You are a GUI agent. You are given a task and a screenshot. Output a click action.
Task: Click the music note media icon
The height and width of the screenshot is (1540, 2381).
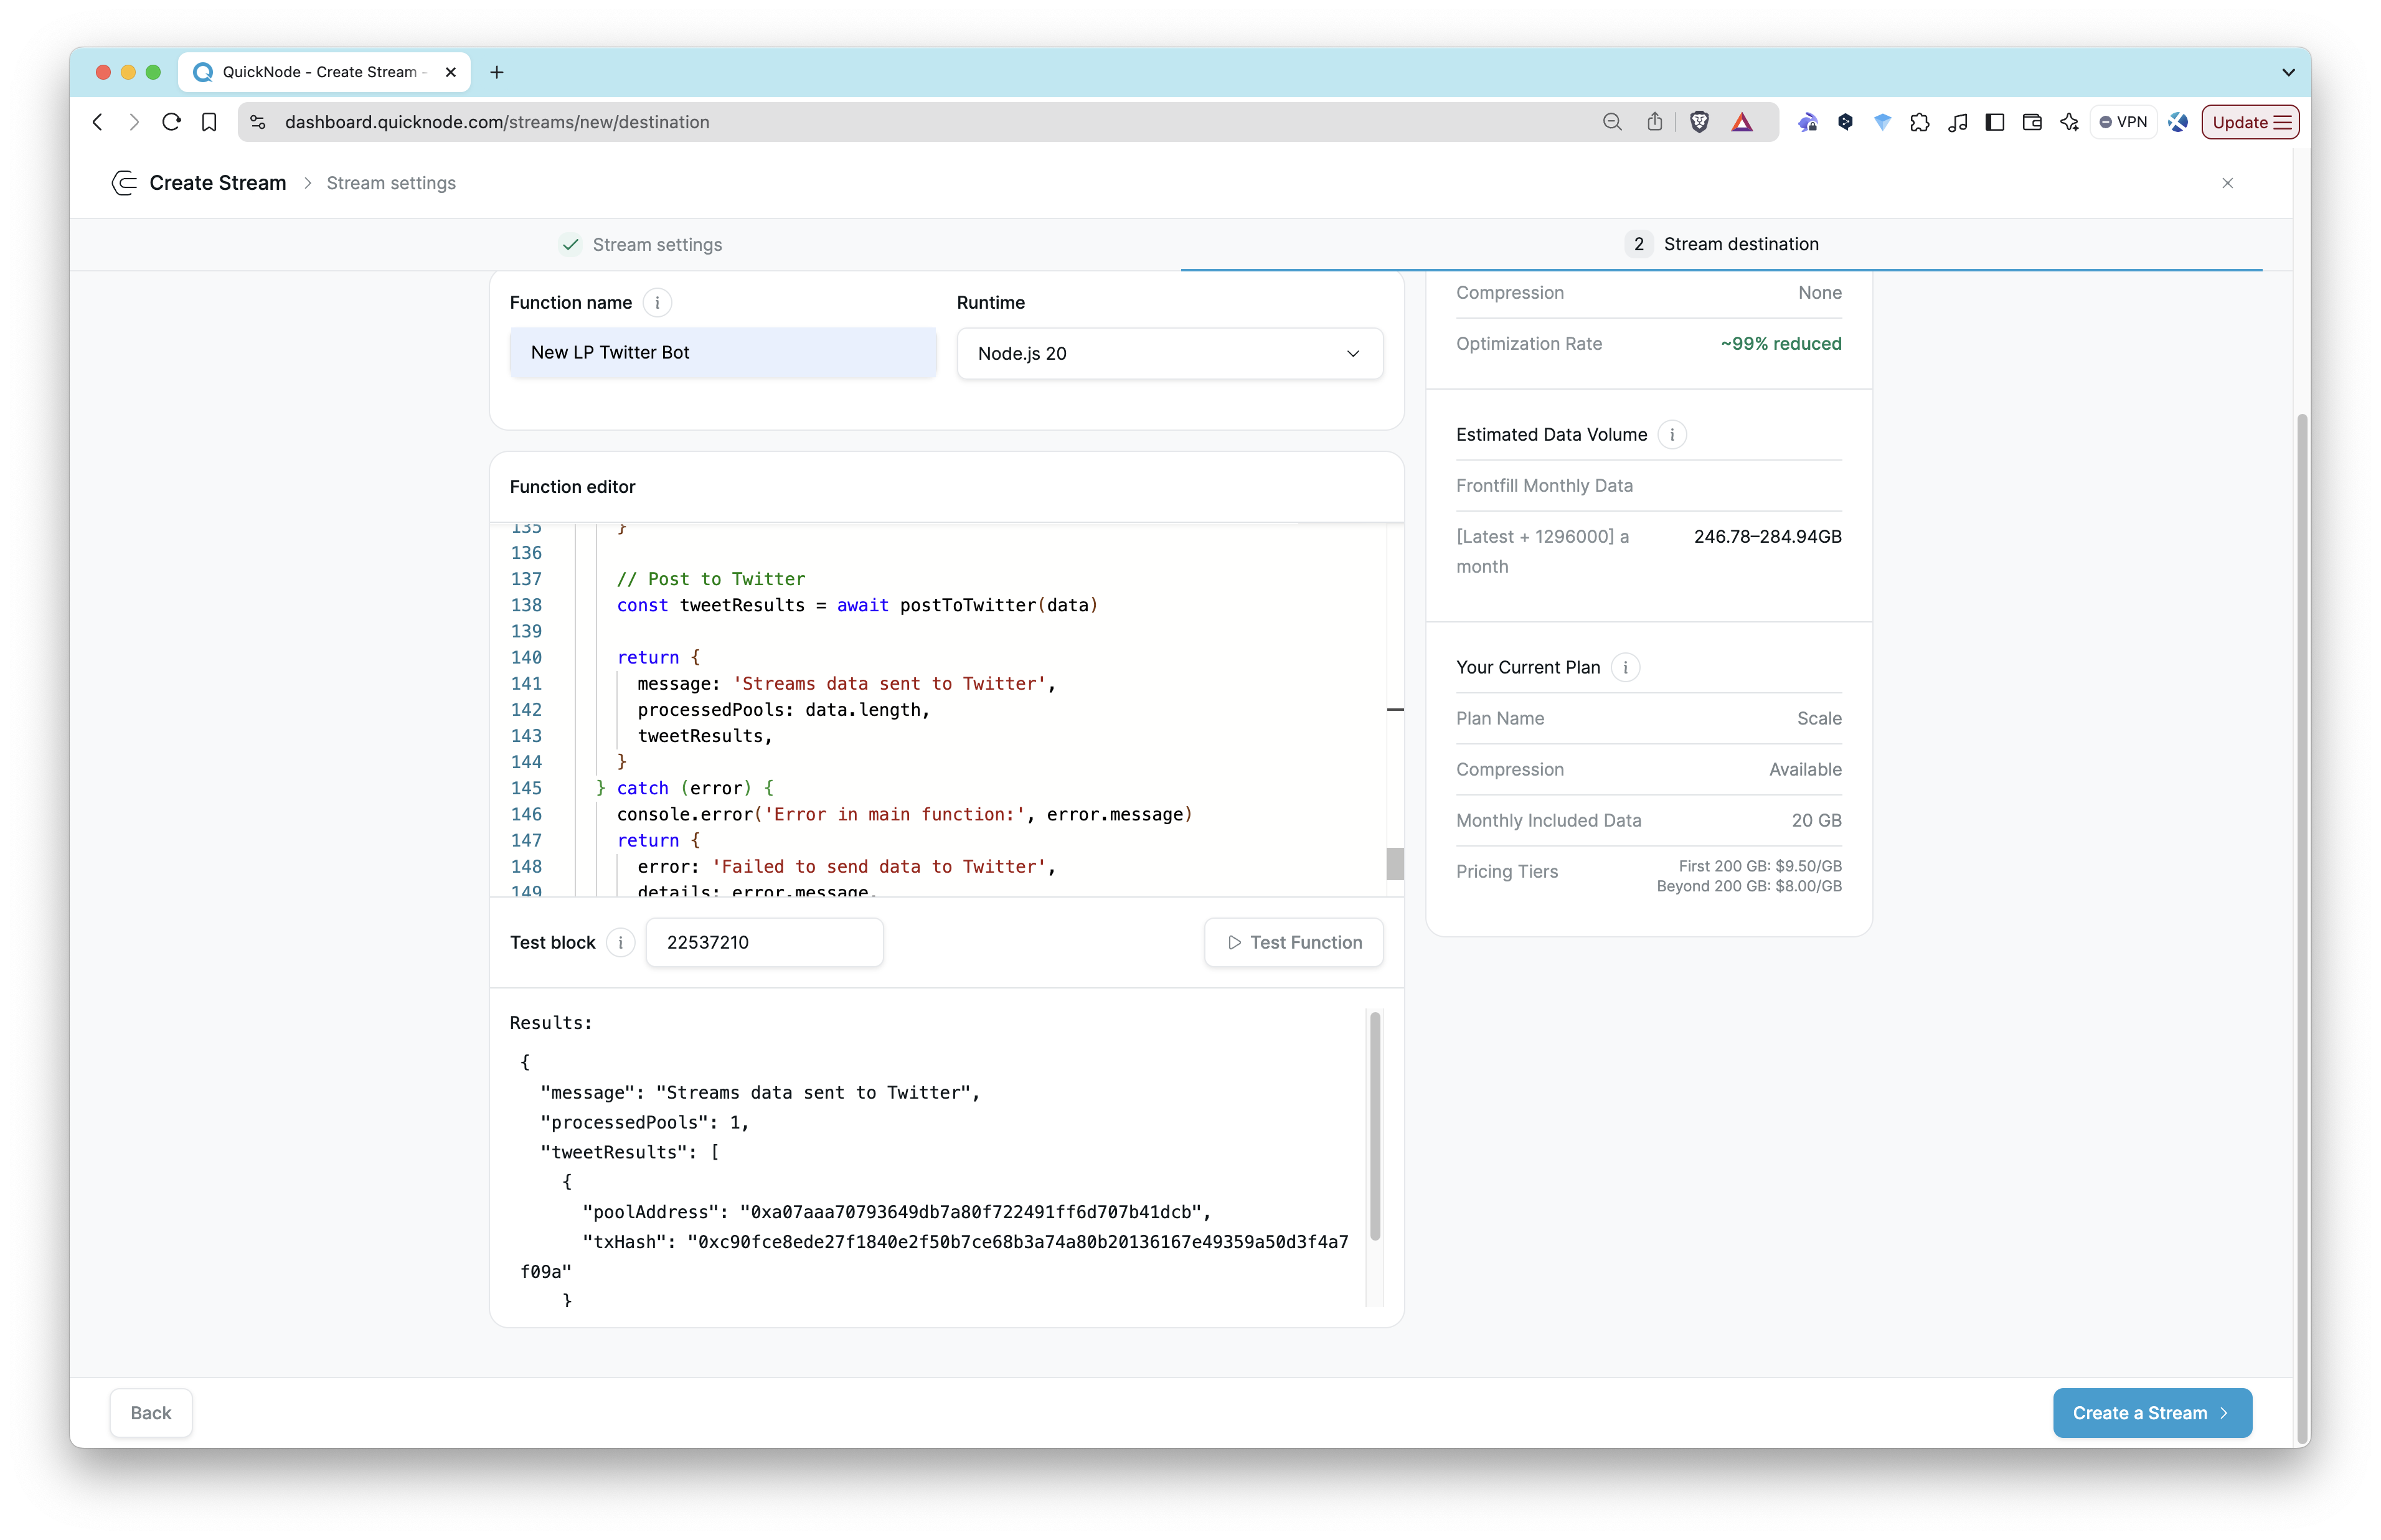point(1957,122)
